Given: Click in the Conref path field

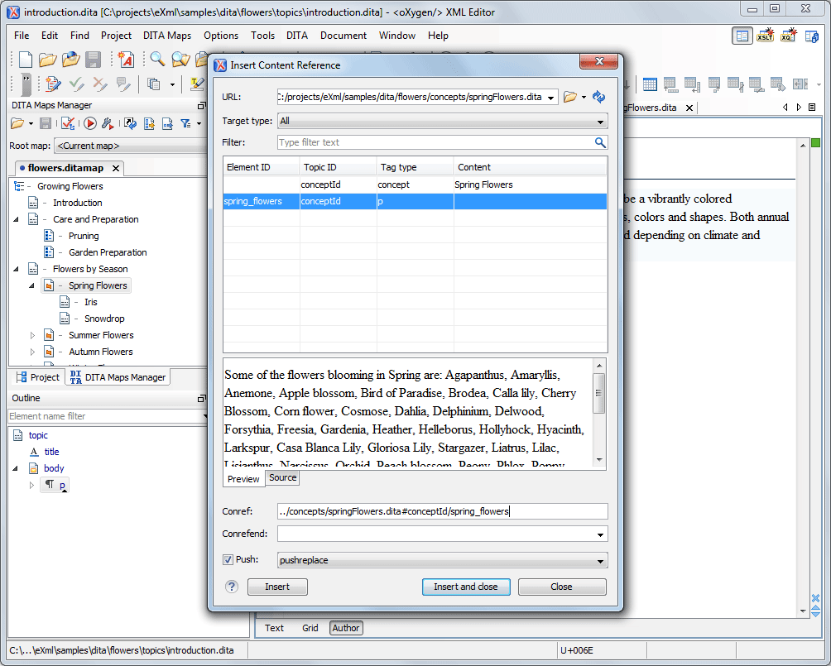Looking at the screenshot, I should click(442, 511).
